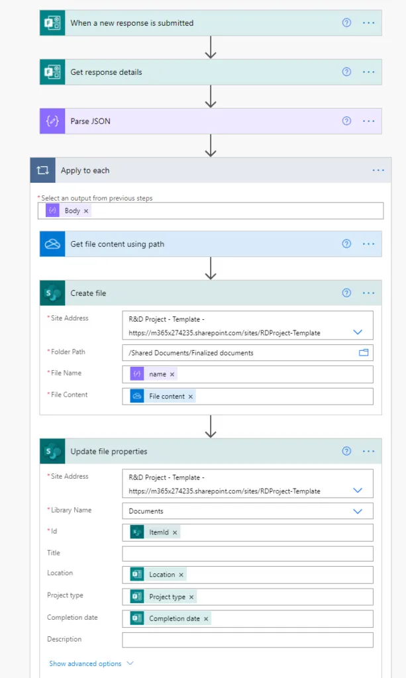
Task: Remove the ItemId token from Id field
Action: click(175, 533)
